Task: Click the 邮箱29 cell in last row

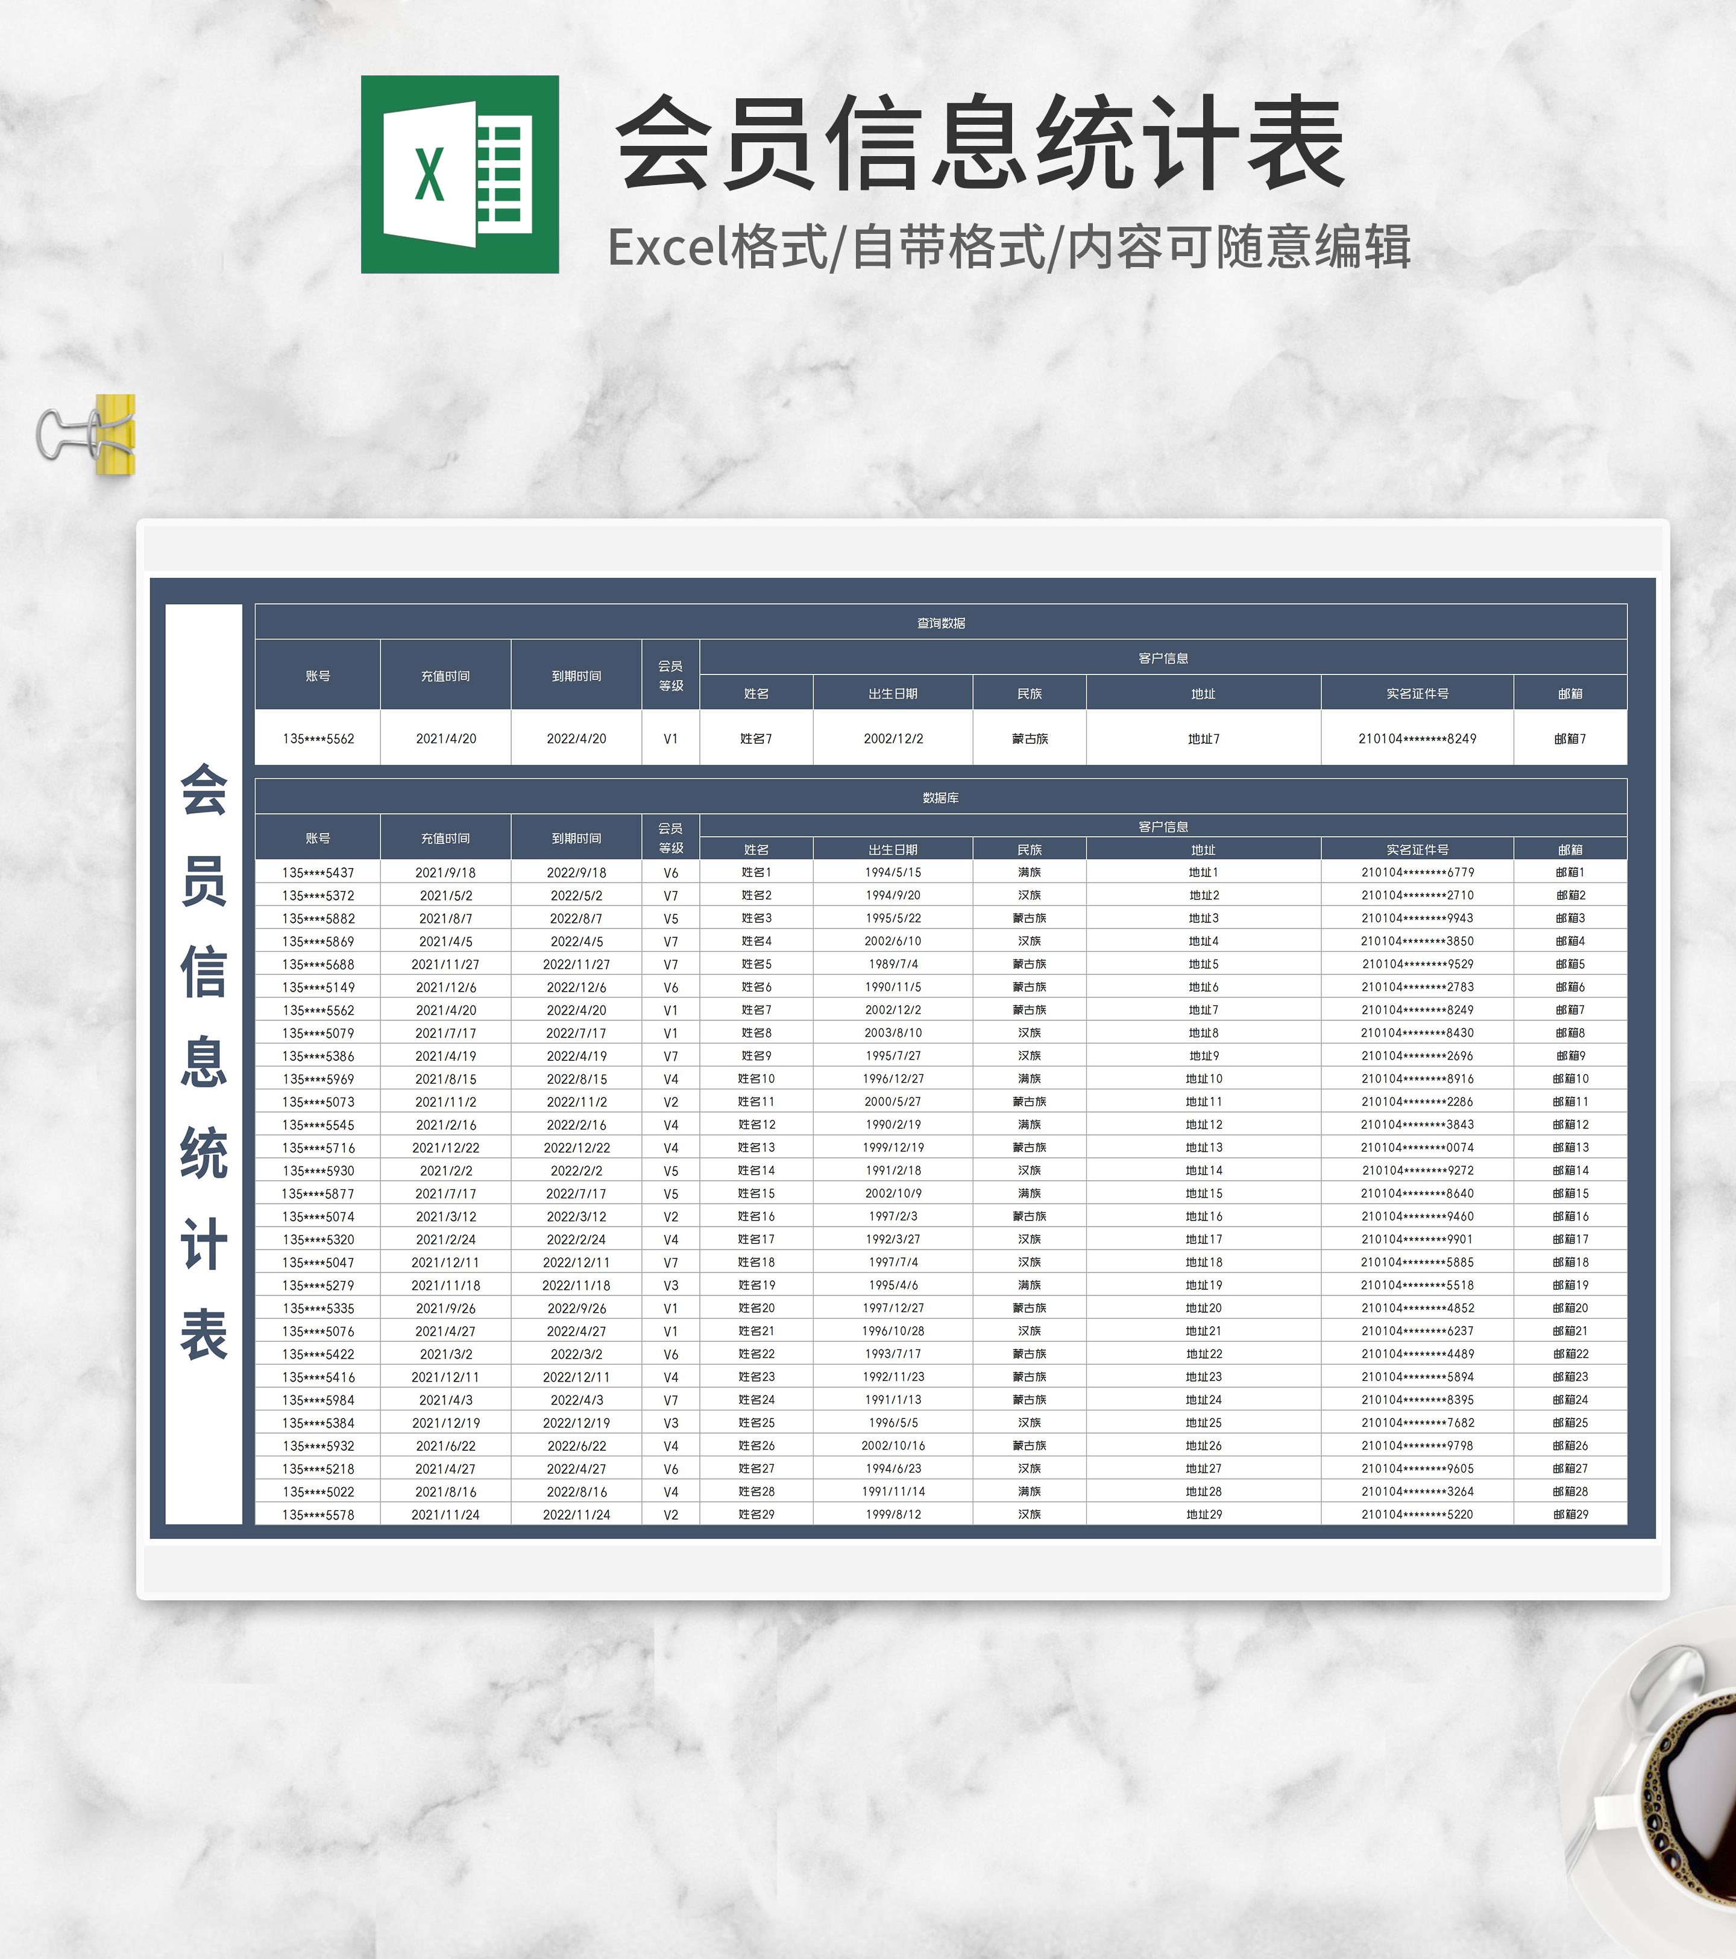Action: point(1569,1514)
